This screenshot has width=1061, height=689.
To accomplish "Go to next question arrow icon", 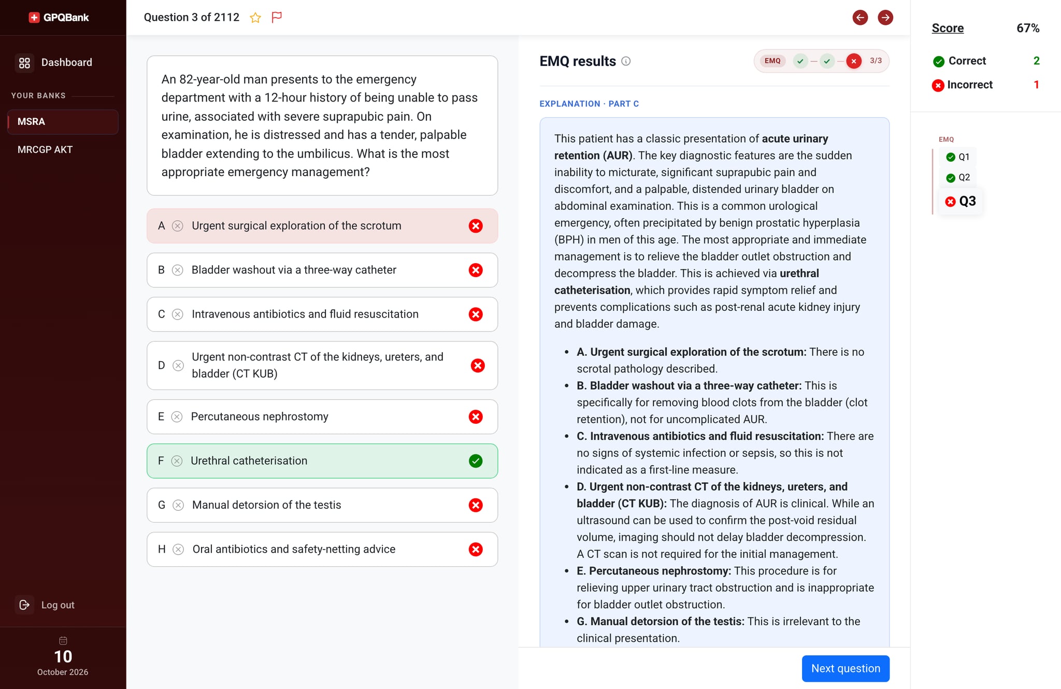I will pyautogui.click(x=885, y=18).
